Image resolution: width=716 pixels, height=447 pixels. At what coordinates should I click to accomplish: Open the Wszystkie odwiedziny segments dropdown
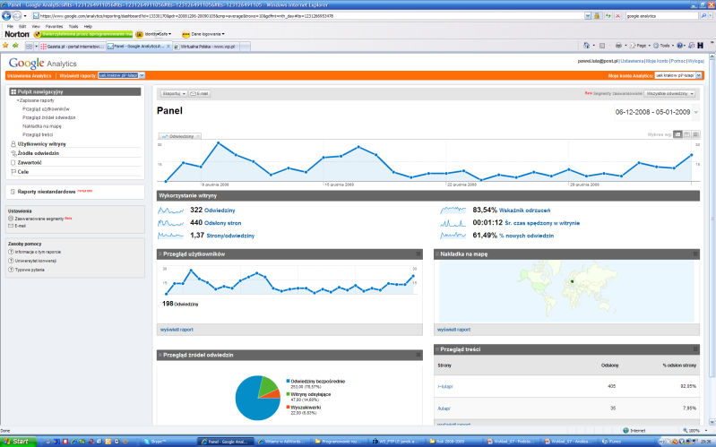(x=670, y=93)
